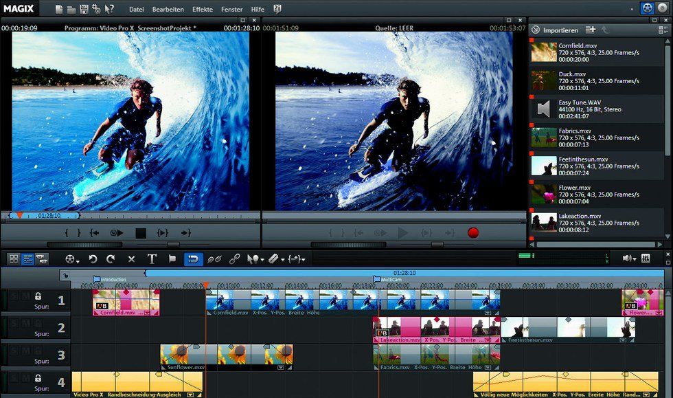Toggle the lock on track 1
Image resolution: width=673 pixels, height=398 pixels.
click(x=38, y=296)
